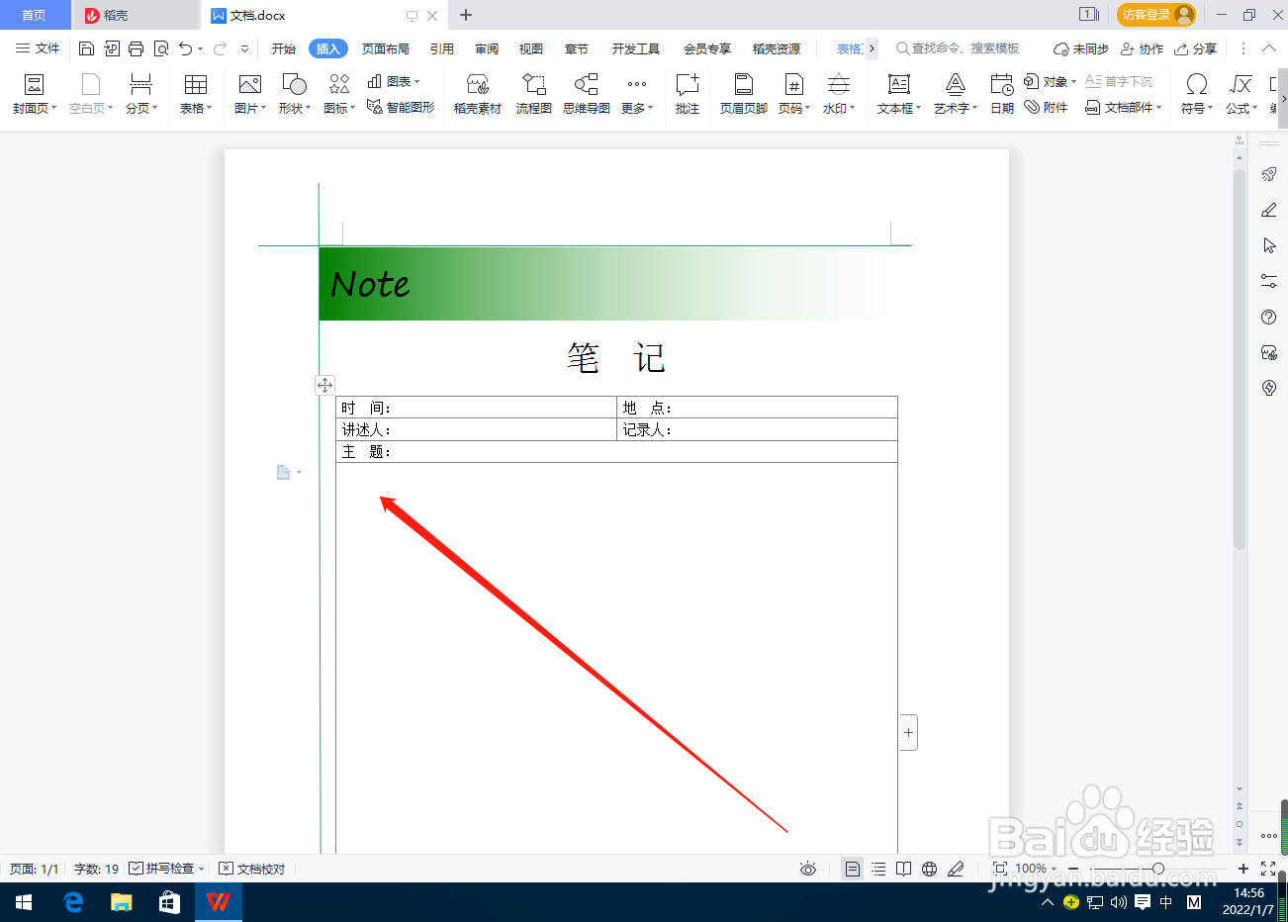Screen dimensions: 1288x922
Task: Insert an attachment (附件)
Action: point(1046,107)
